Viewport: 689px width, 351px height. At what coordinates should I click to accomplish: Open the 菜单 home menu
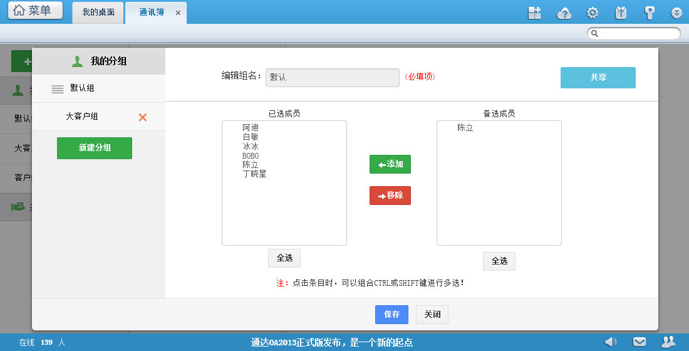35,11
